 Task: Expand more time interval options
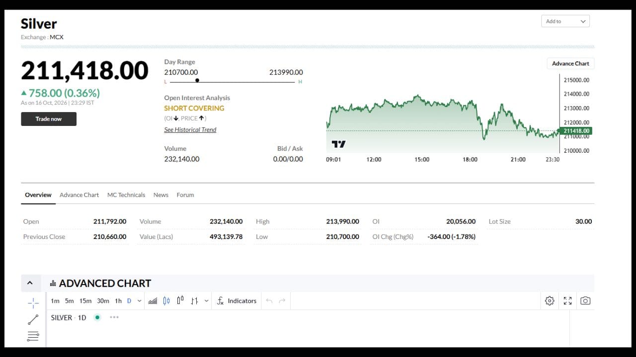tap(139, 301)
